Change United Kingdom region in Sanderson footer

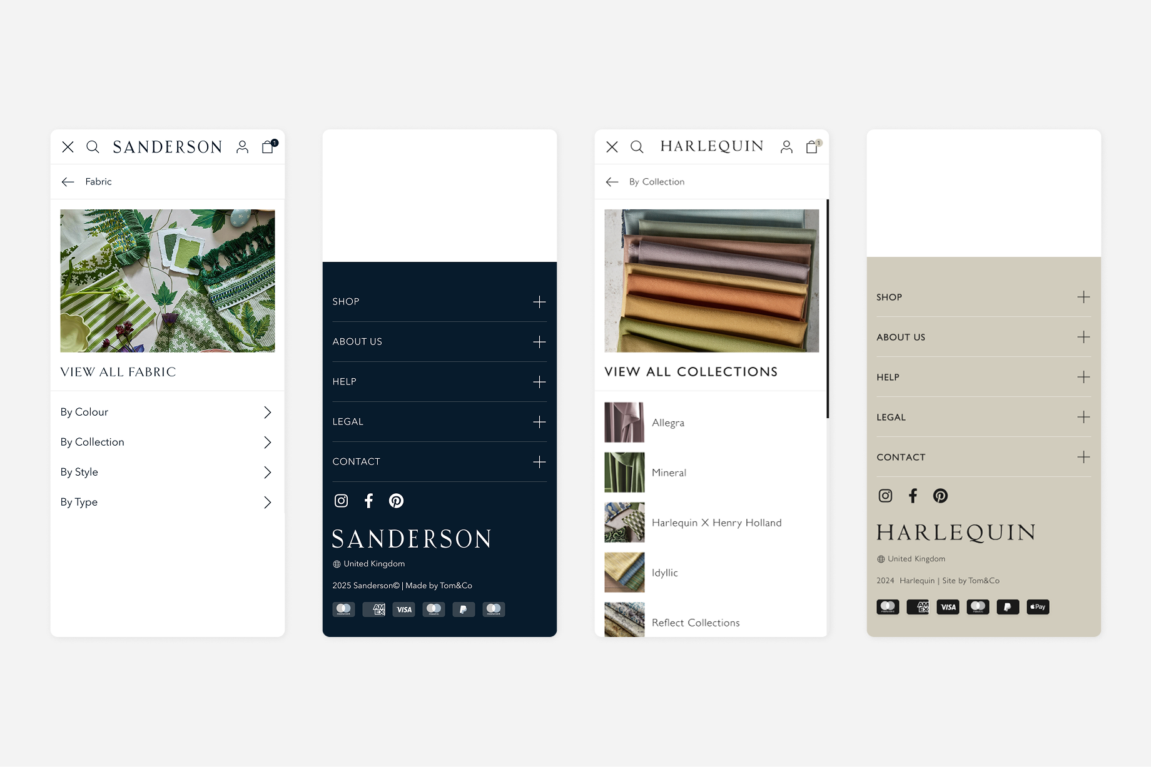tap(369, 564)
